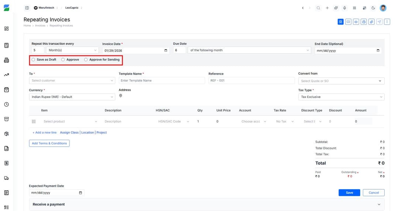The width and height of the screenshot is (399, 211).
Task: Activate the microphone voice input
Action: [x=345, y=8]
